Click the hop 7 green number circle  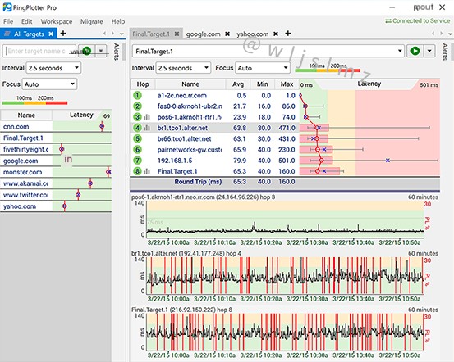137,161
